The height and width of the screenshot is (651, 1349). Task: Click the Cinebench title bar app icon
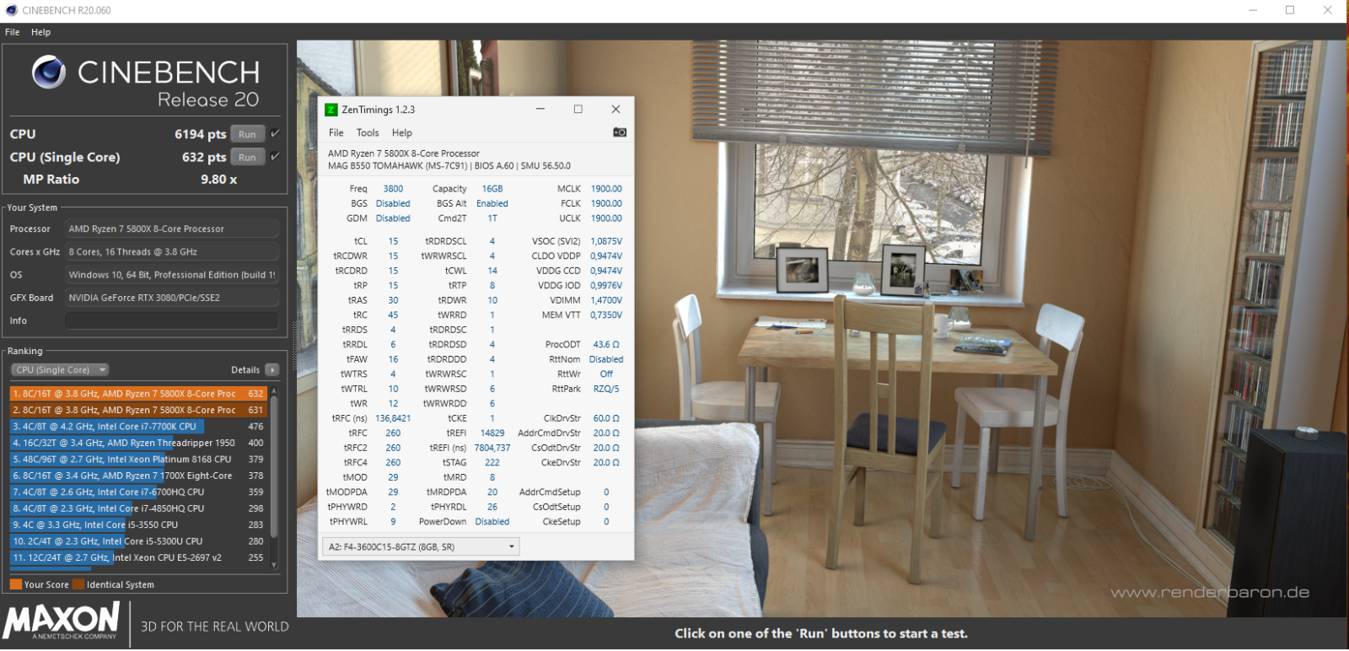coord(11,10)
